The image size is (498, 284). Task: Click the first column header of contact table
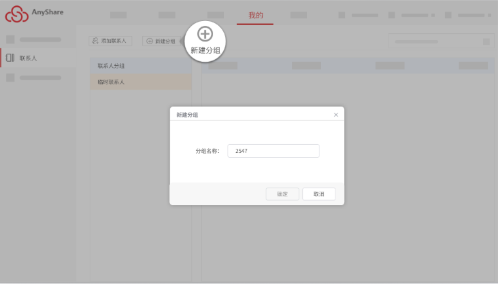pos(222,66)
